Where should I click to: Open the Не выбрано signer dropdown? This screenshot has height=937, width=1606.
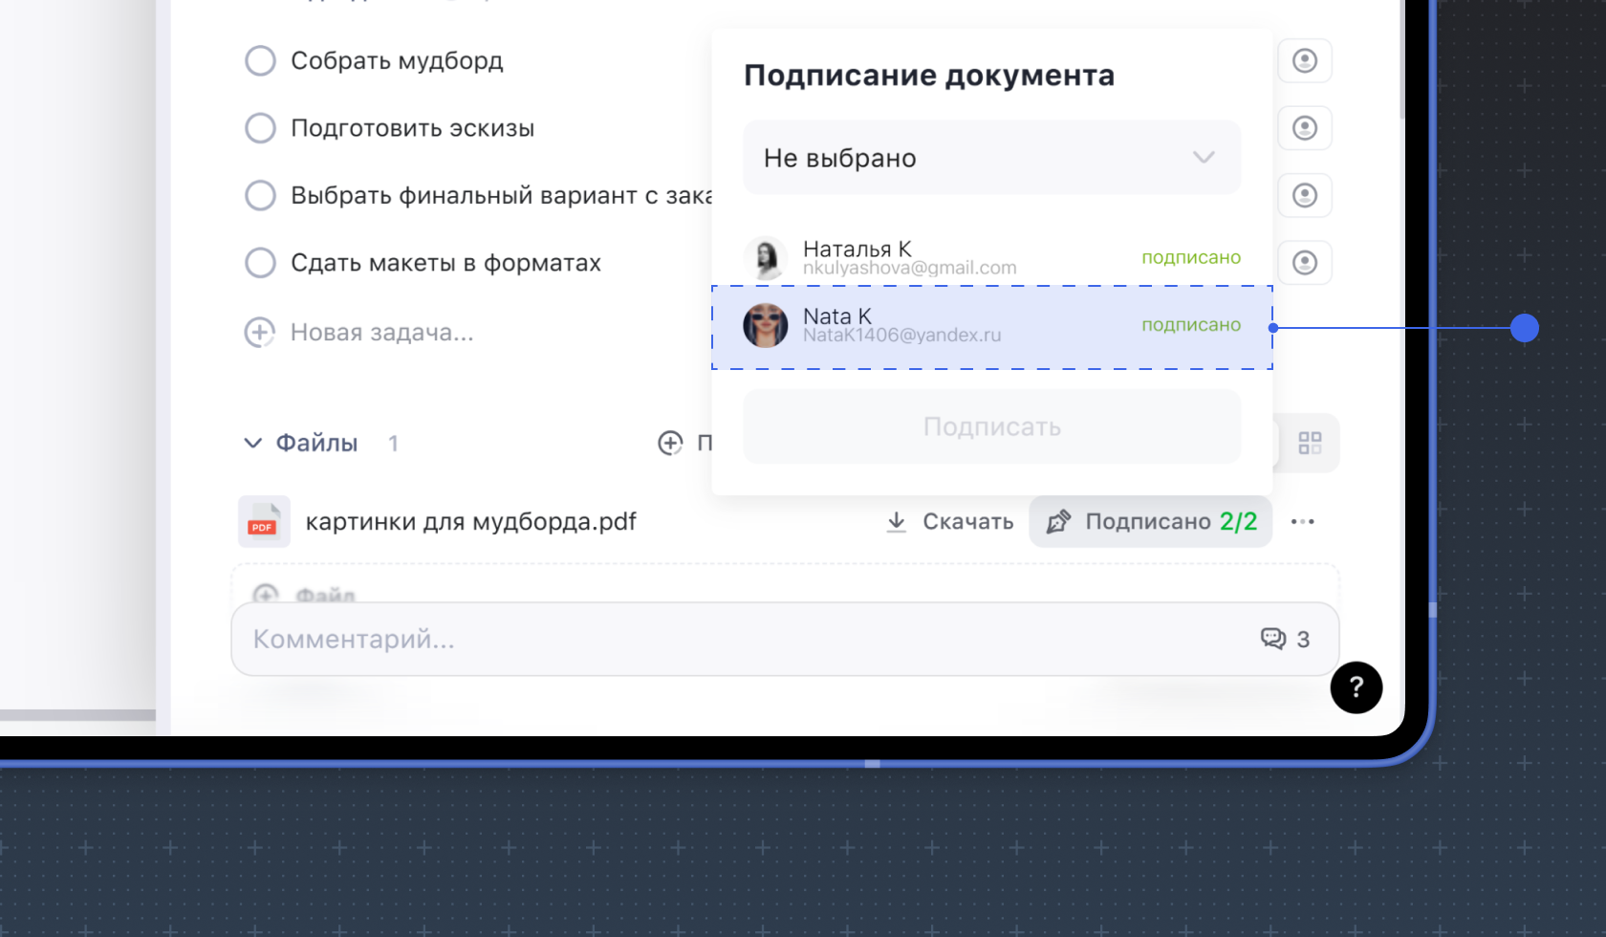(991, 158)
